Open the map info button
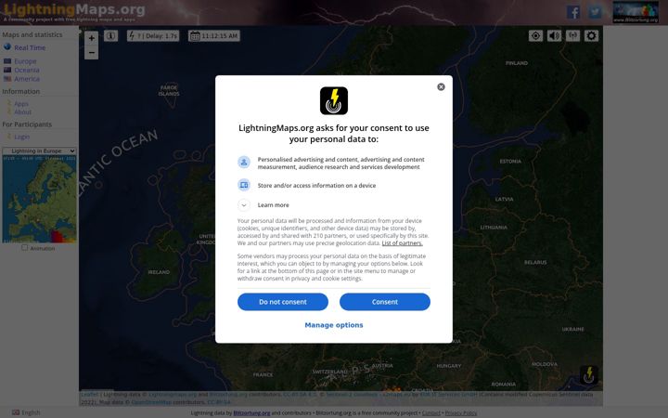668x418 pixels. click(110, 36)
